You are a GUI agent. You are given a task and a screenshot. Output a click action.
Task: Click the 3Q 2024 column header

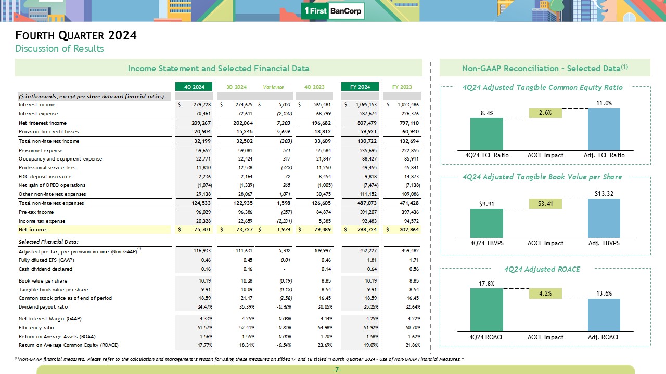coord(236,87)
